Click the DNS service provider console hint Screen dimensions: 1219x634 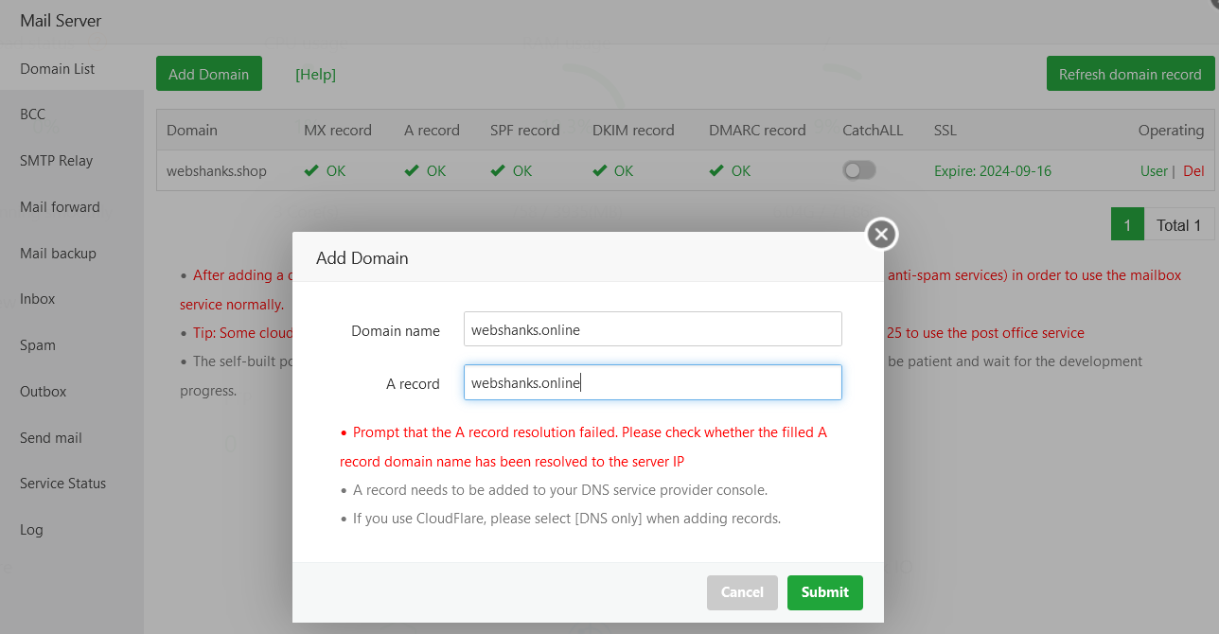point(560,490)
